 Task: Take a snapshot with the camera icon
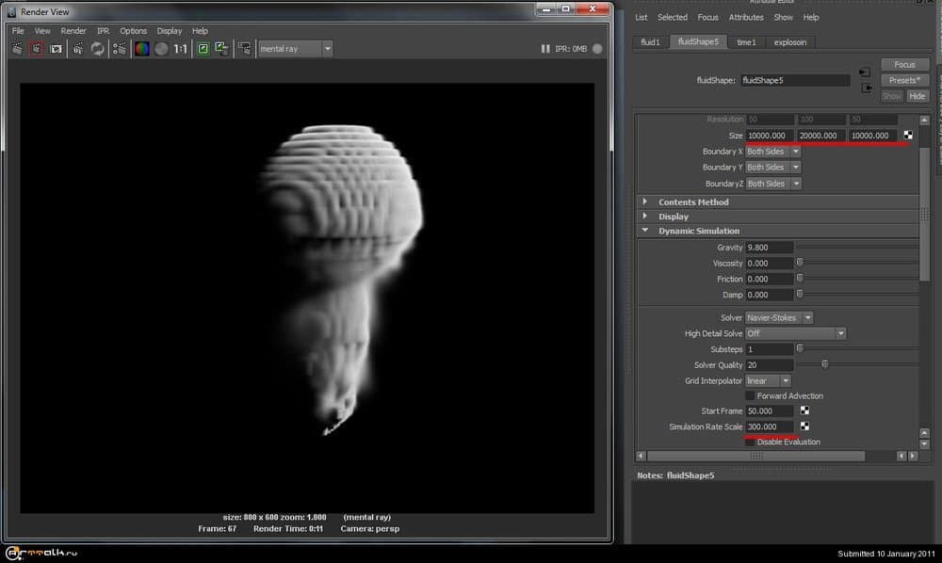click(x=57, y=49)
